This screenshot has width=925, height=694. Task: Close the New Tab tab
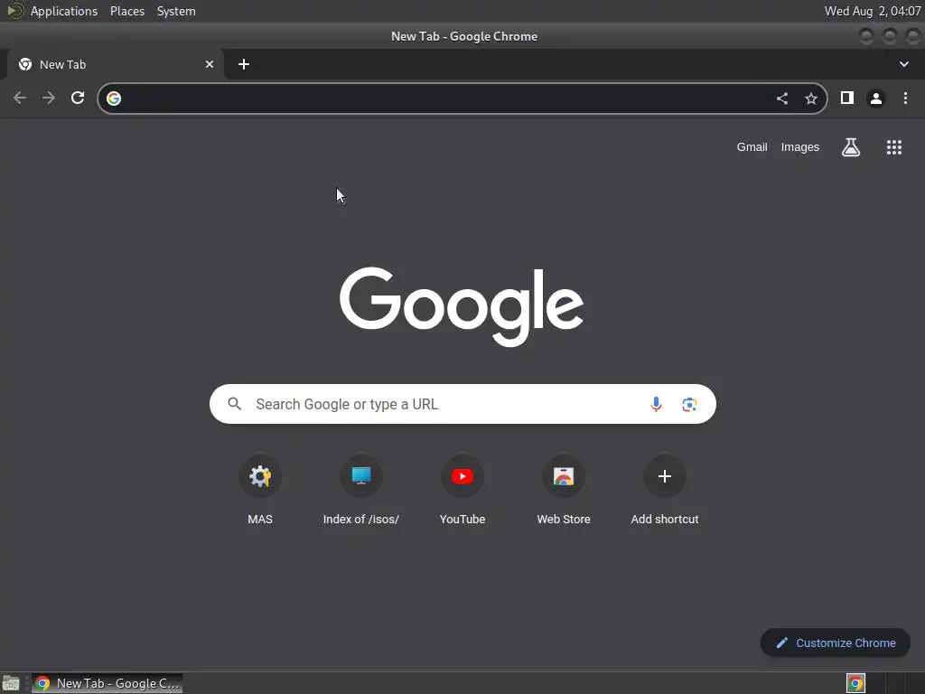[x=210, y=64]
